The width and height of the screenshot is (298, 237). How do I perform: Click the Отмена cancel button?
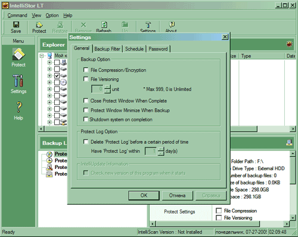(x=177, y=195)
